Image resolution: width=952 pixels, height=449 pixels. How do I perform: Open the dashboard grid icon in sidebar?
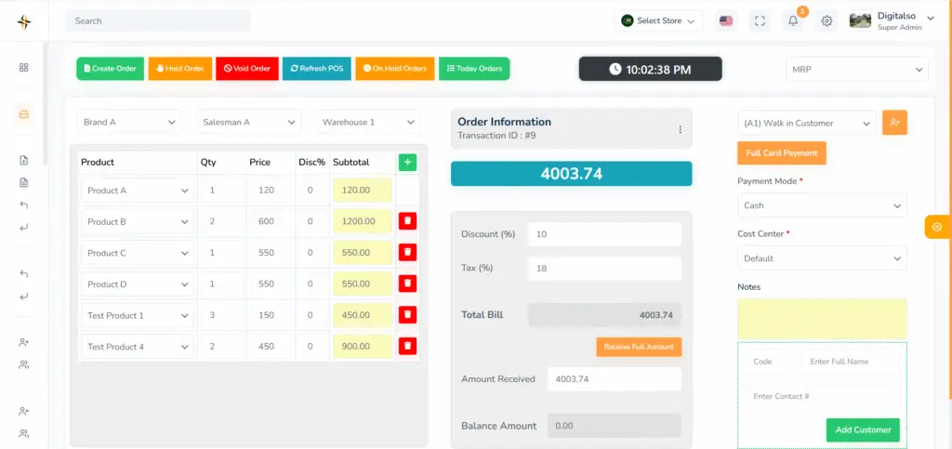(24, 68)
